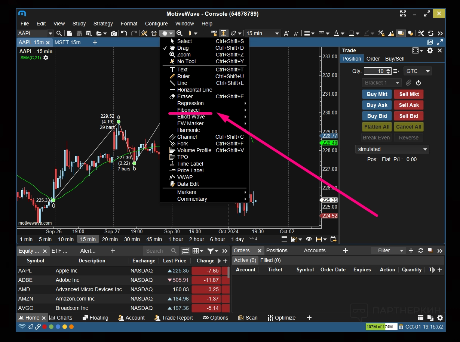This screenshot has height=342, width=460.
Task: Open the 15 min bar size dropdown
Action: pos(263,33)
